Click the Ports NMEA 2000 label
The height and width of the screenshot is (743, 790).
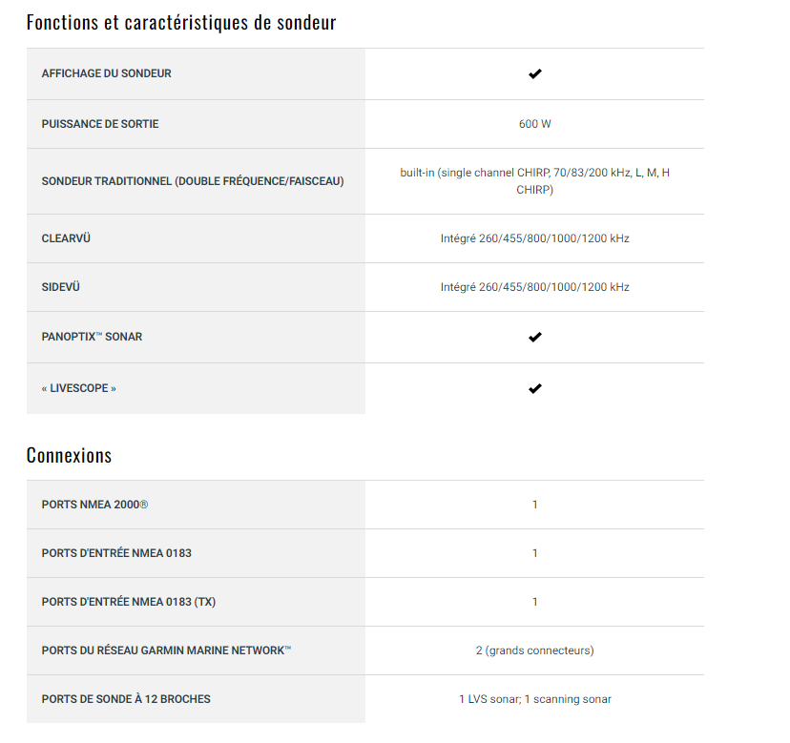(x=94, y=505)
